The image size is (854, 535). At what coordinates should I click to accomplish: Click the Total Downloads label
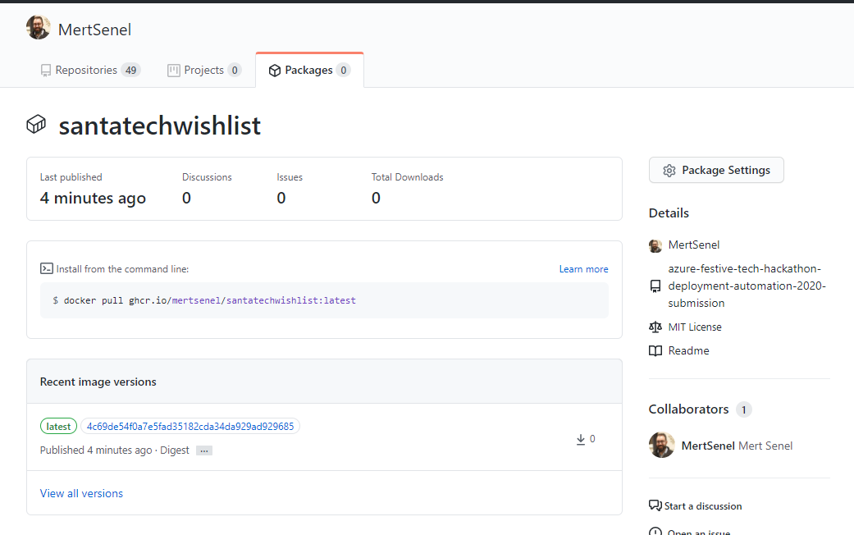408,177
